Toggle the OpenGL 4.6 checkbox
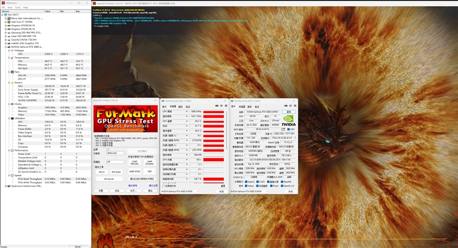Image resolution: width=458 pixels, height=248 pixels. pos(282,186)
